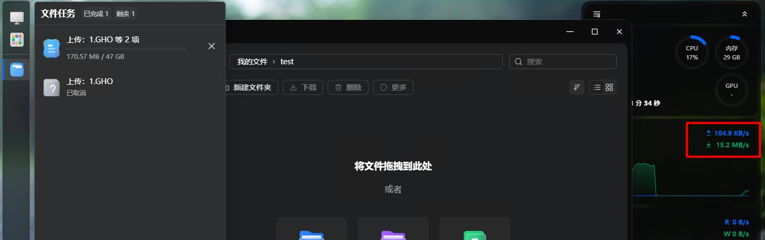Click the 已取消 status text
The image size is (765, 240).
click(x=76, y=93)
